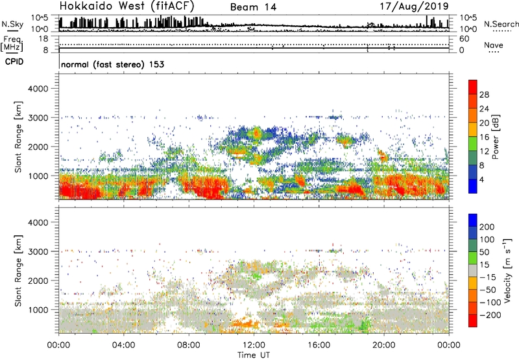Click the '04:00' time tick label
Viewport: 519px width, 359px height.
(x=123, y=345)
